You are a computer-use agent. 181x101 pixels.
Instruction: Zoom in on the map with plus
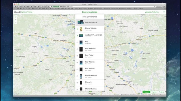click(16, 20)
